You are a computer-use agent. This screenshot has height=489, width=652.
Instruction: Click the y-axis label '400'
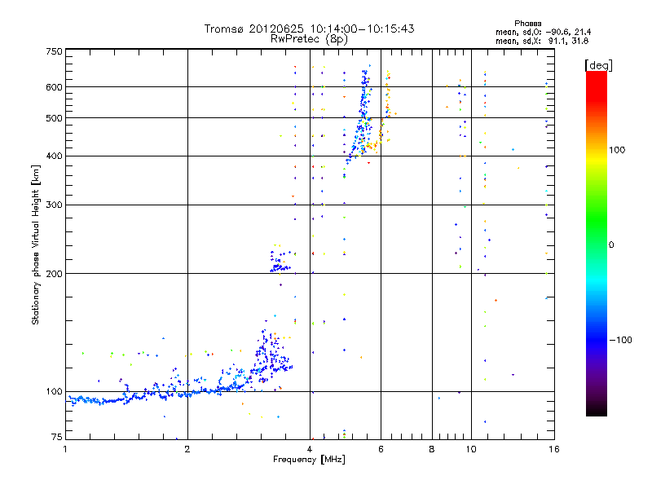[54, 156]
